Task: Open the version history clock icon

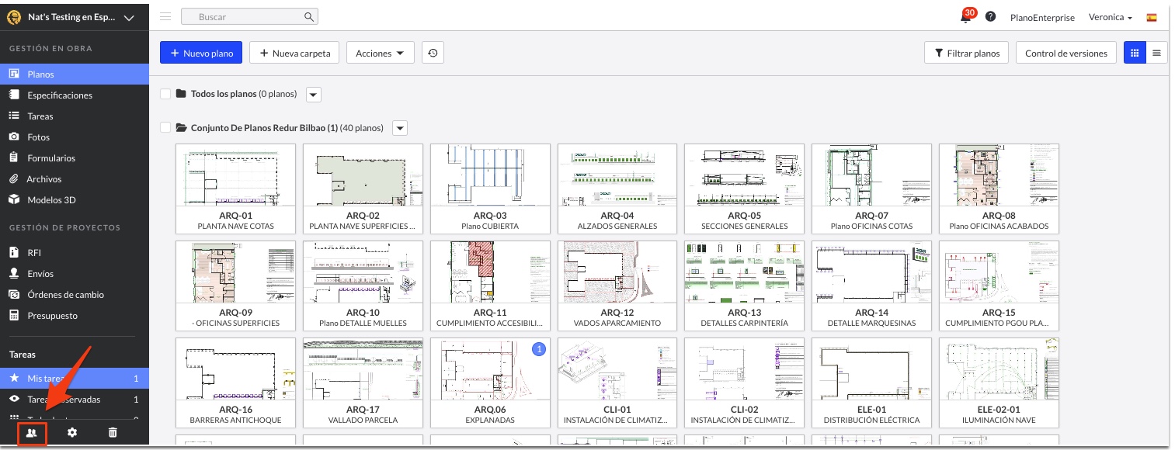Action: tap(433, 53)
